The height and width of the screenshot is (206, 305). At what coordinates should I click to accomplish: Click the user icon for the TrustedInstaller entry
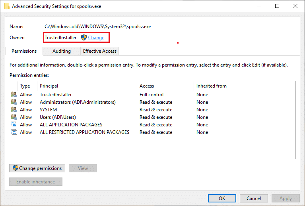(x=14, y=95)
